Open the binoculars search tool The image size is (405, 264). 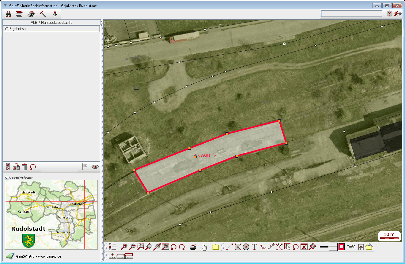[9, 14]
